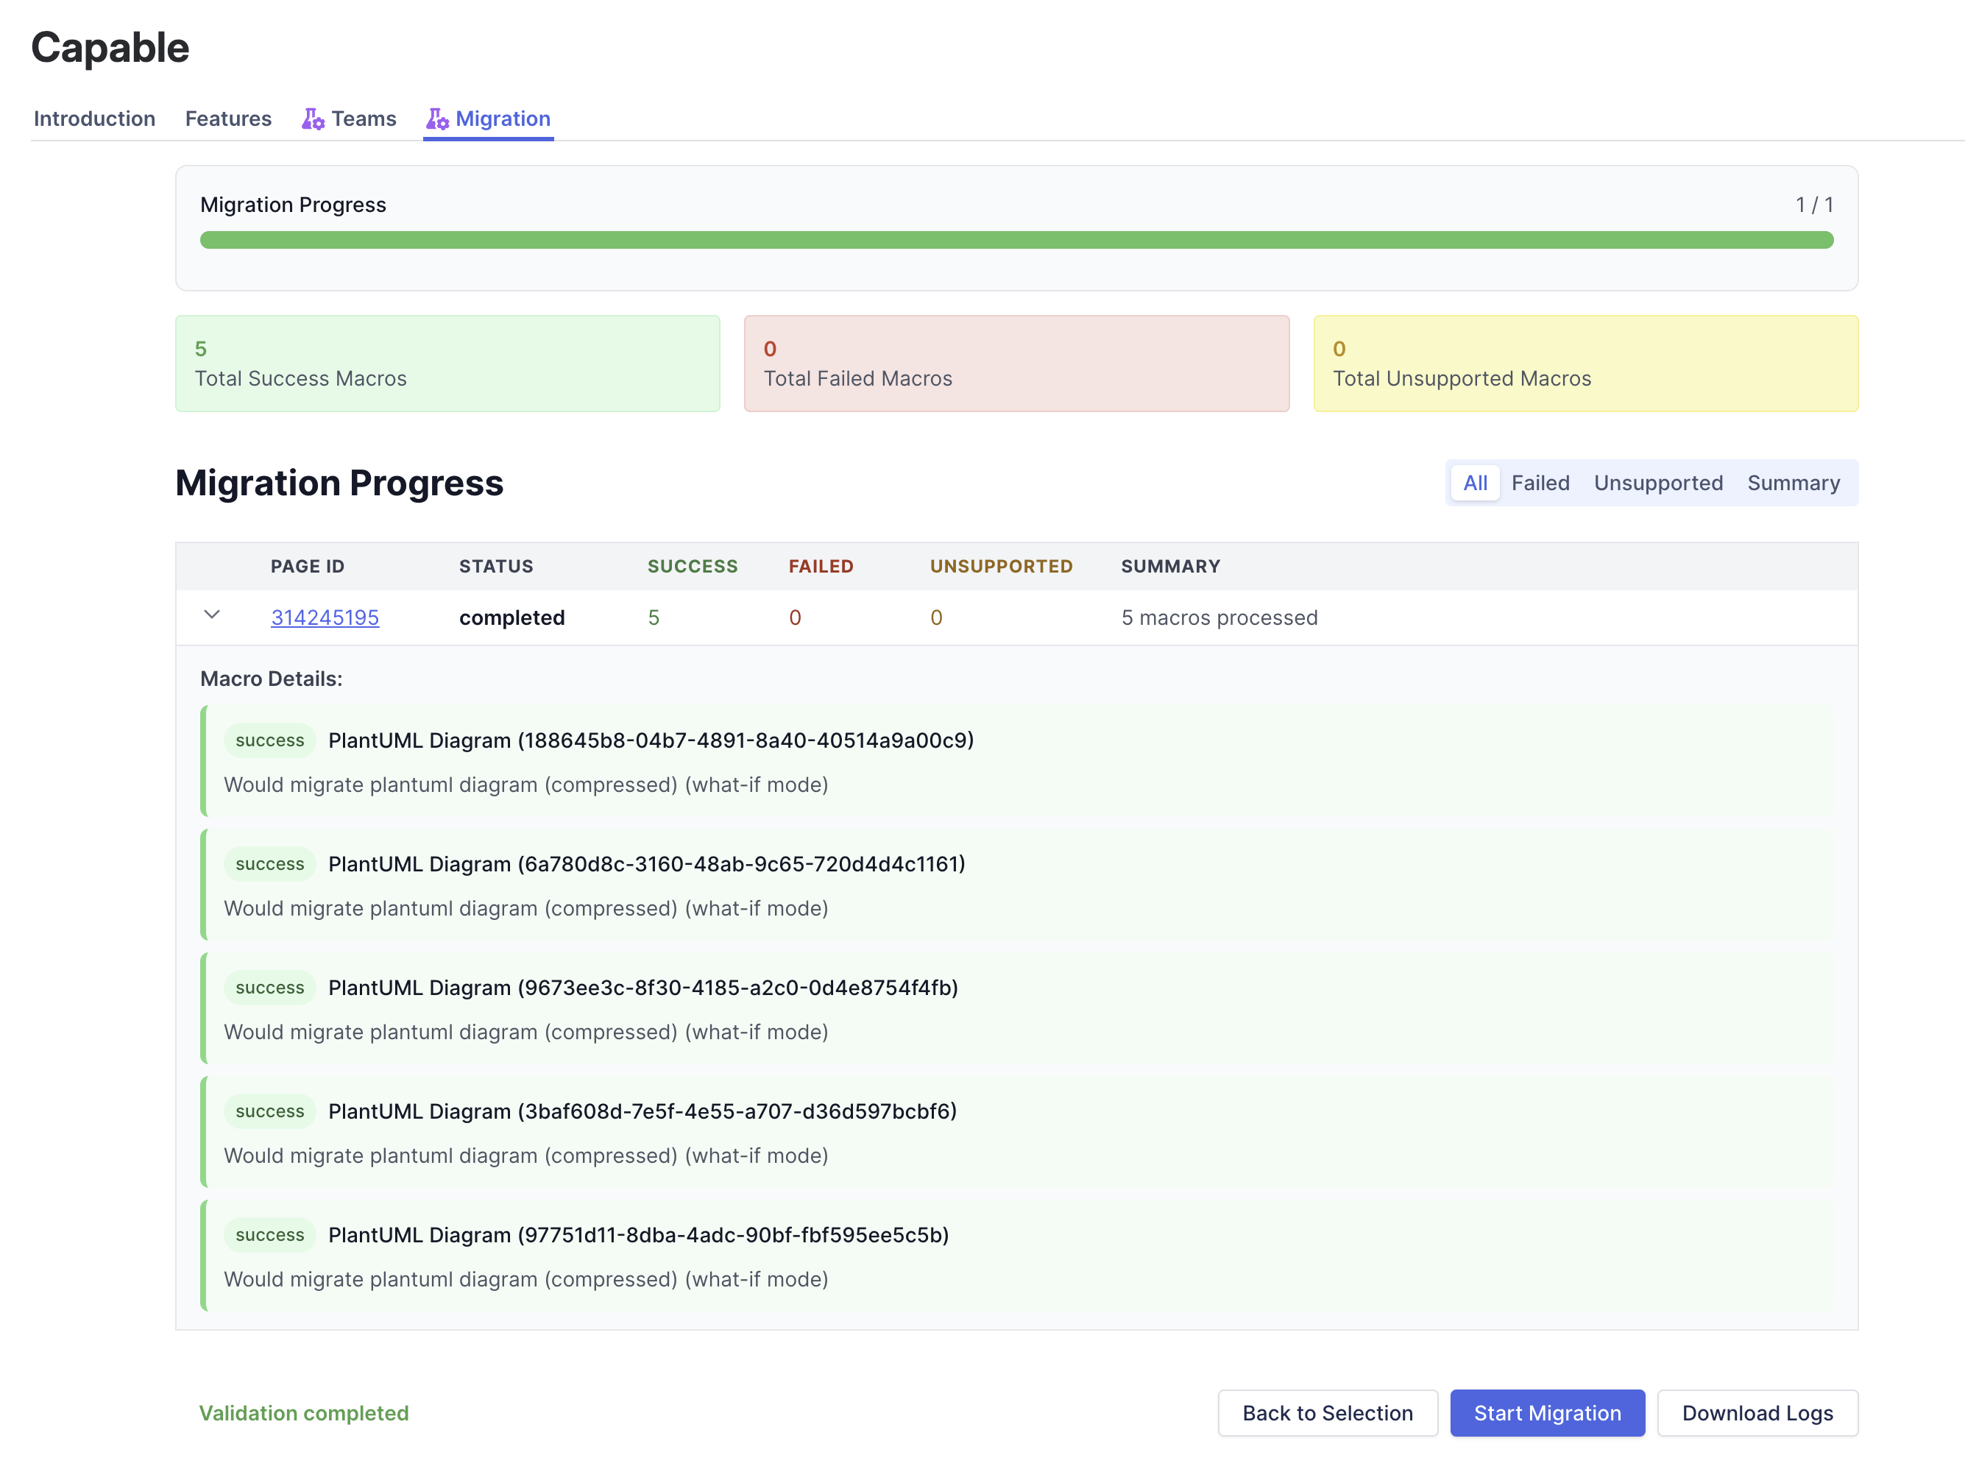Click Back to Selection
This screenshot has width=1965, height=1469.
coord(1327,1412)
